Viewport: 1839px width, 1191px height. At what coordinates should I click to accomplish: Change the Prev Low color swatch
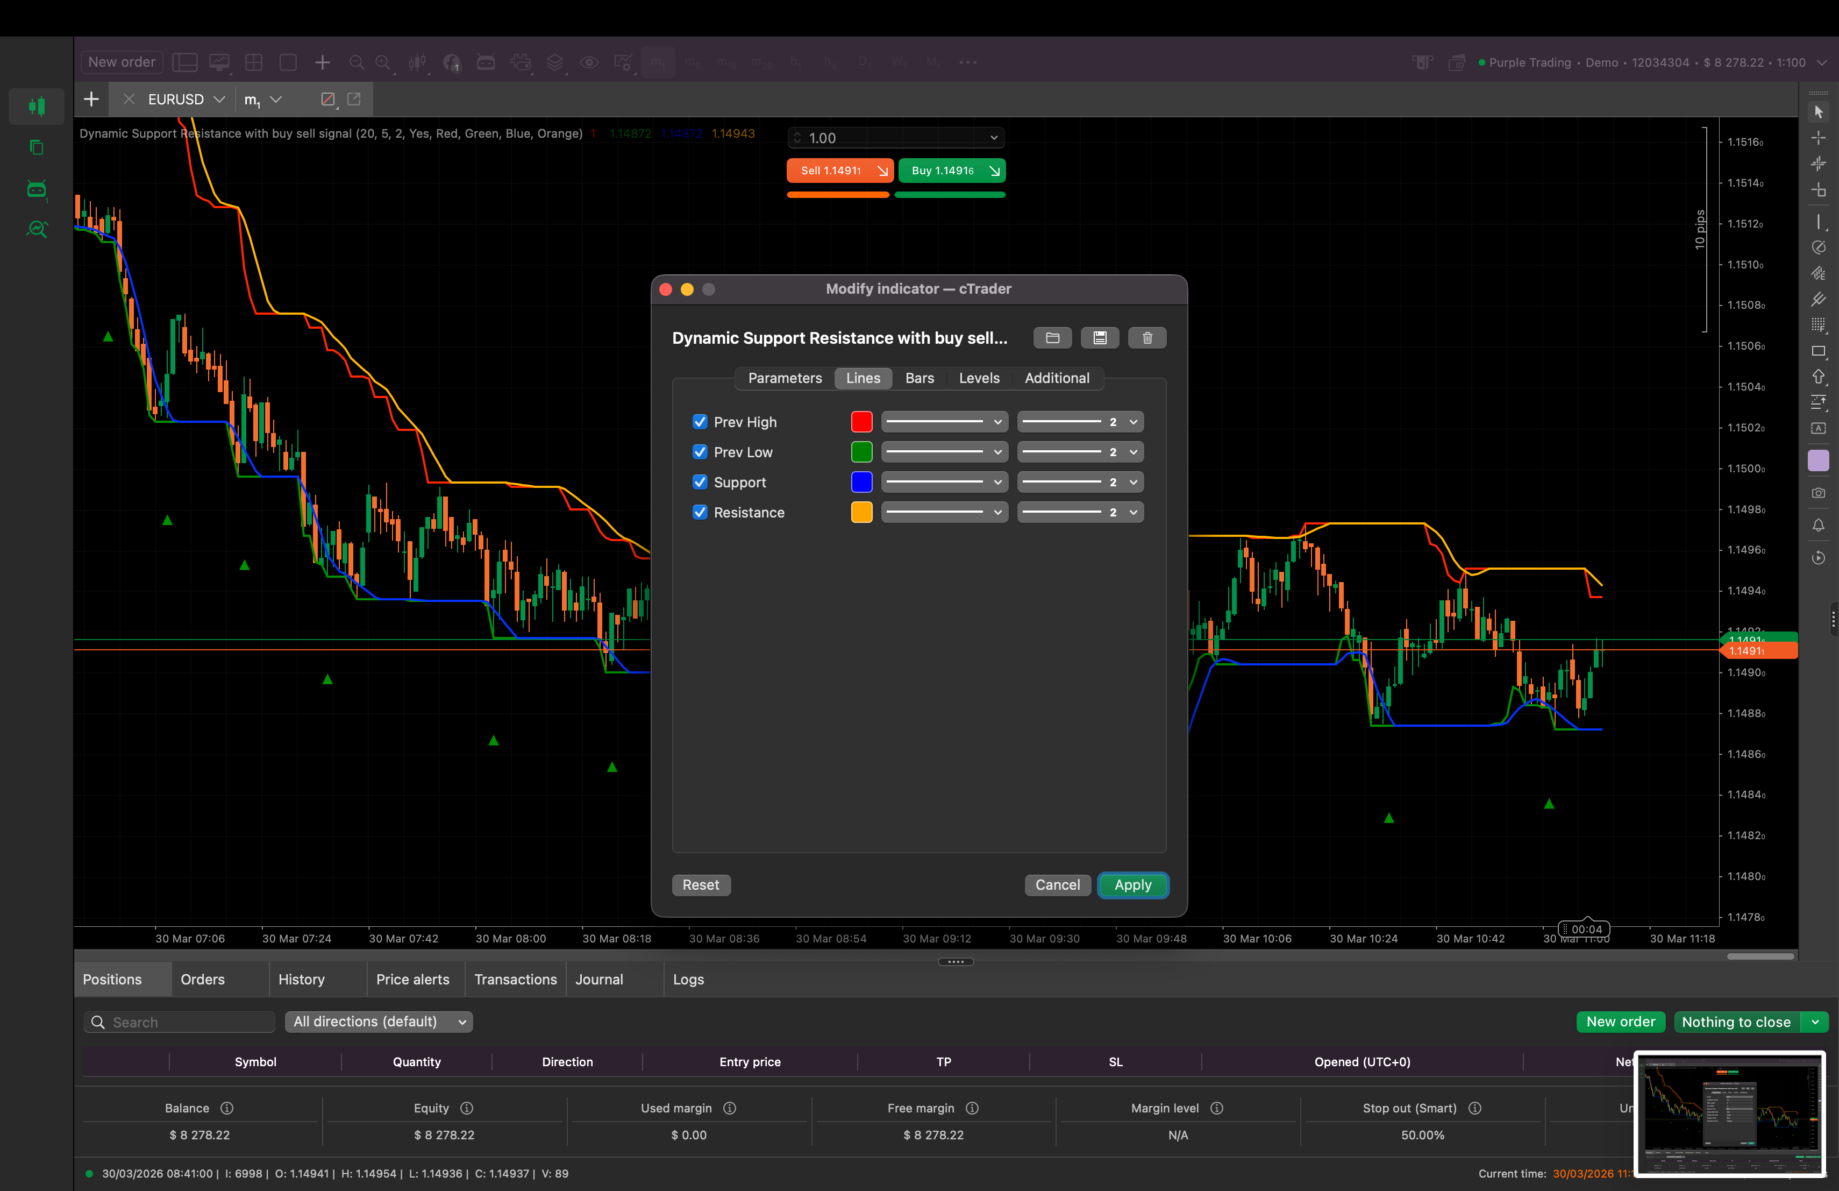[861, 452]
